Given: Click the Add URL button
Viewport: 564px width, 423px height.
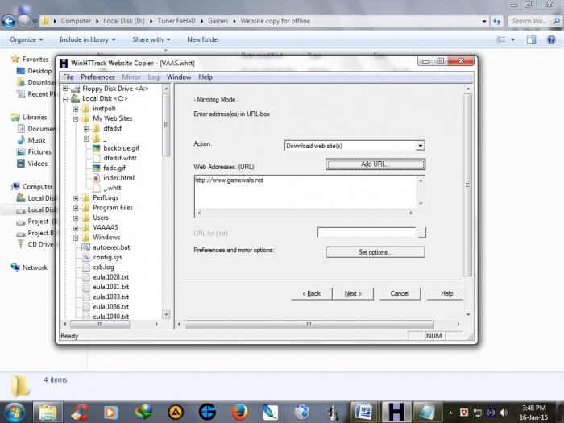Looking at the screenshot, I should pyautogui.click(x=375, y=164).
